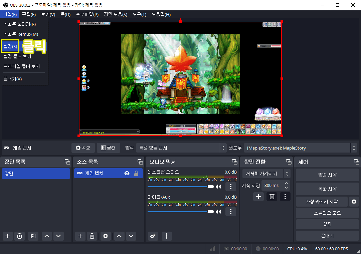This screenshot has width=361, height=254.
Task: Move source up arrow
Action: (x=119, y=236)
